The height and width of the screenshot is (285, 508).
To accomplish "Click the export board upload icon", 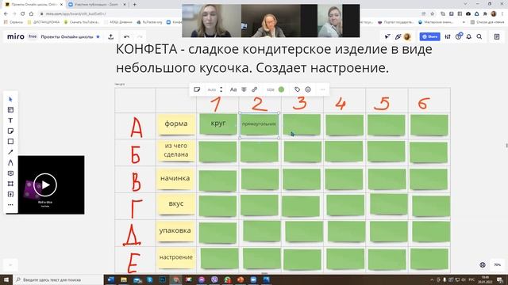I will 111,36.
